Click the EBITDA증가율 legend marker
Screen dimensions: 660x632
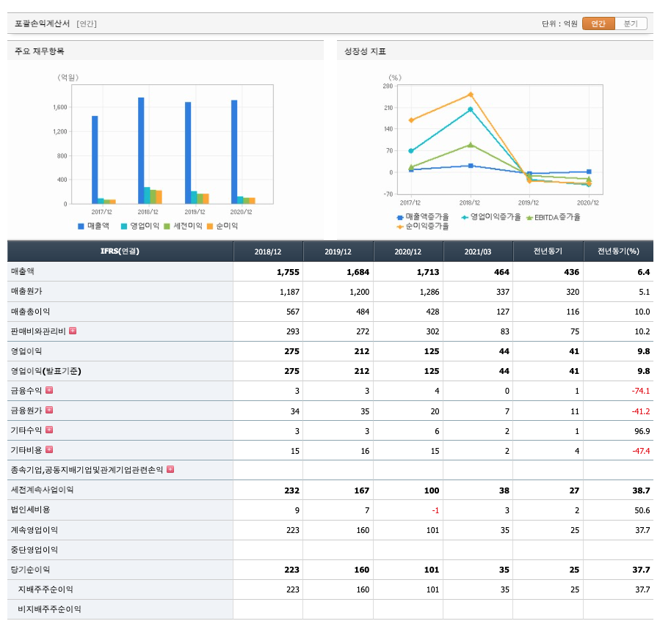click(x=529, y=218)
